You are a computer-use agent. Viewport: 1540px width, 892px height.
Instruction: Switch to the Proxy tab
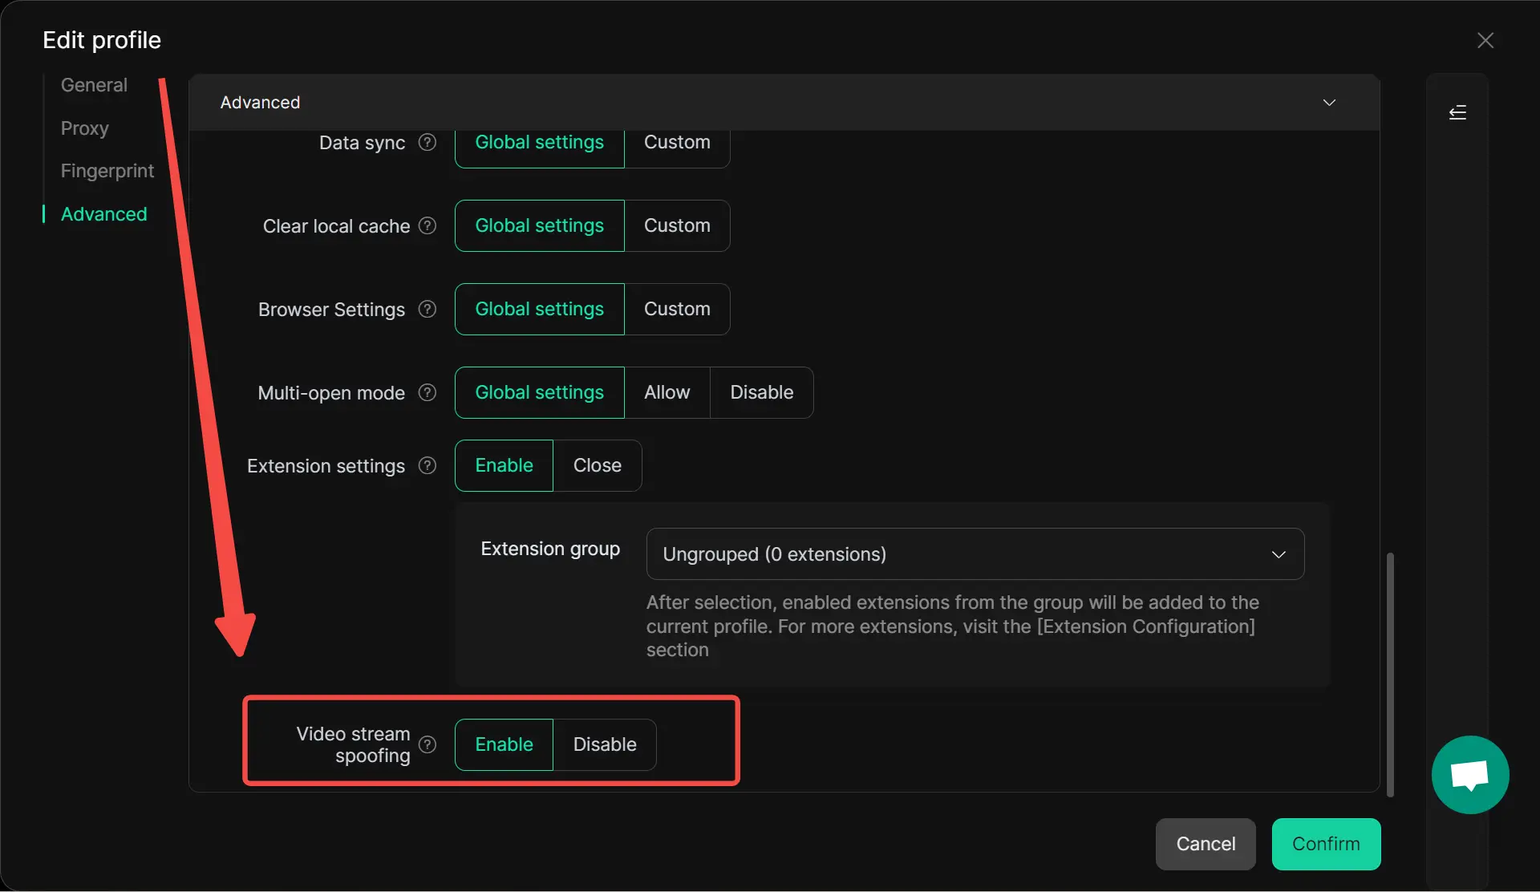point(84,128)
